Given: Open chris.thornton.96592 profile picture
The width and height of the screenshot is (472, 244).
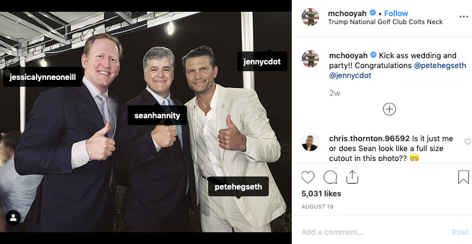Looking at the screenshot, I should (x=310, y=142).
